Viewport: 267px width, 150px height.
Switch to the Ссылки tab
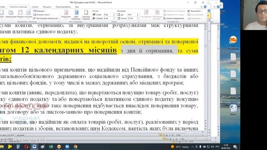35,7
